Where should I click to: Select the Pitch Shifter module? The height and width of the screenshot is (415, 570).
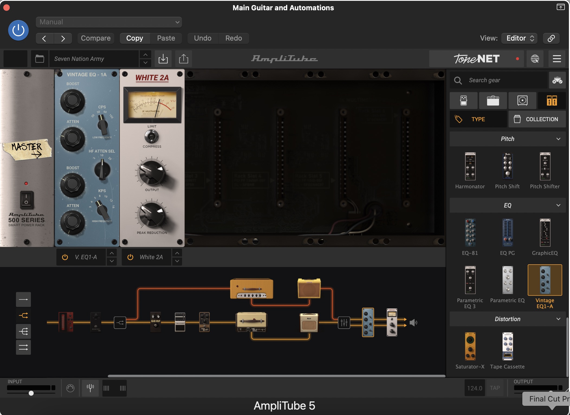(x=545, y=170)
